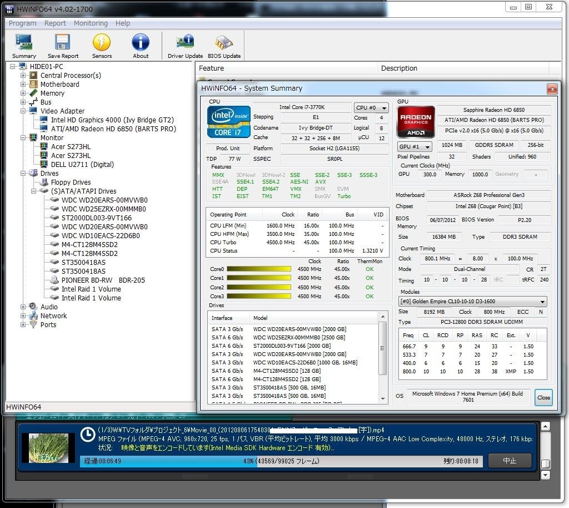Select PIONEER BD-RW optical drive icon
Viewport: 569px width, 508px height.
54,280
